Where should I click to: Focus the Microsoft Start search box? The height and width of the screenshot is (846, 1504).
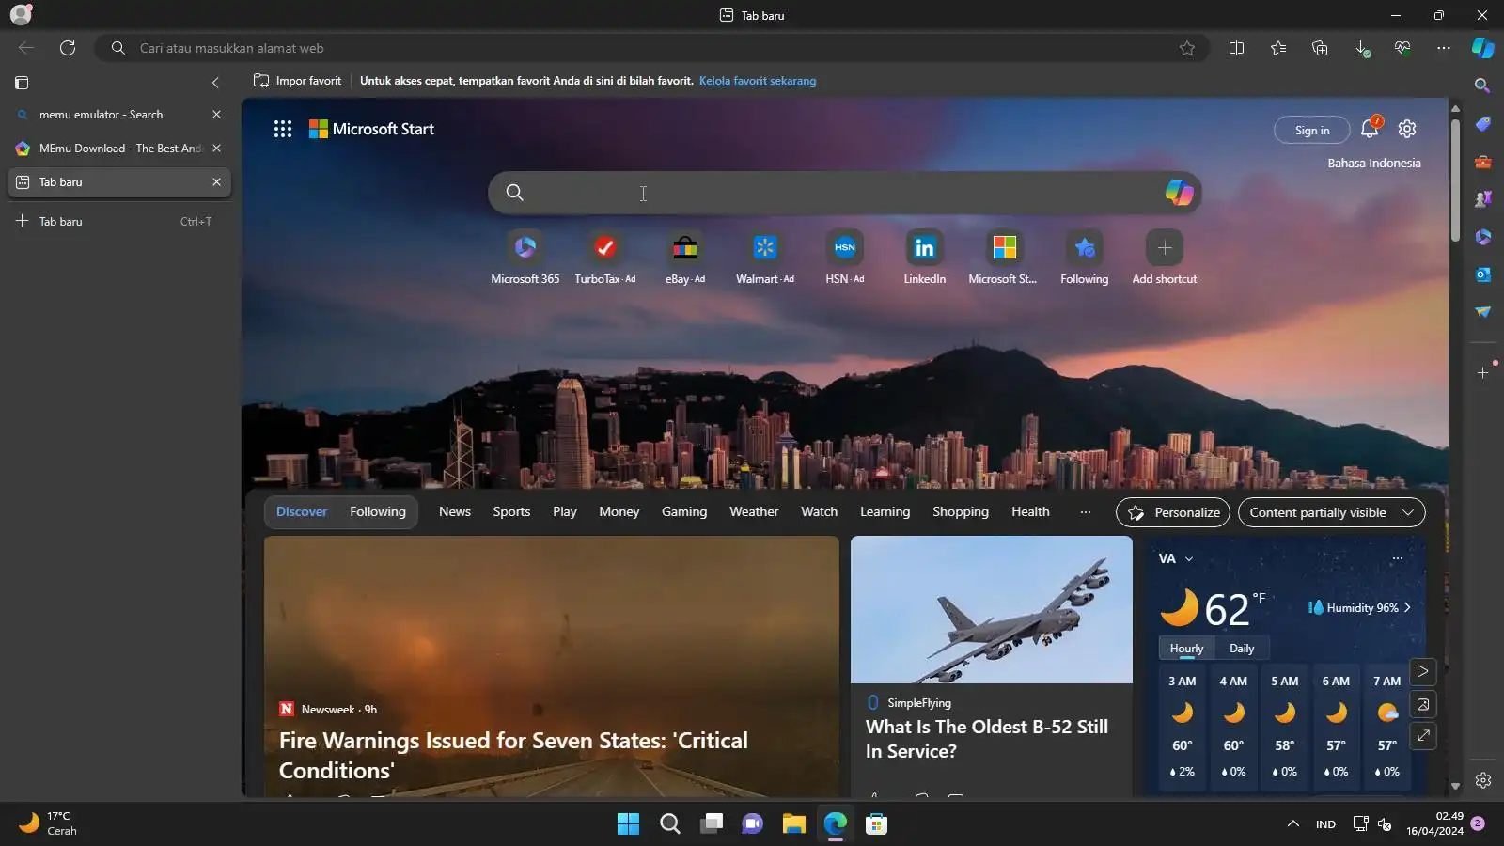(x=845, y=193)
